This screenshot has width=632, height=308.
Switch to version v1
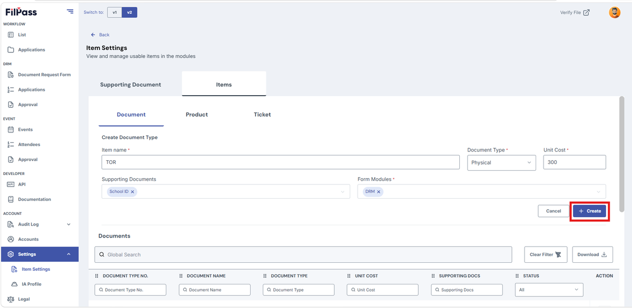click(x=114, y=12)
